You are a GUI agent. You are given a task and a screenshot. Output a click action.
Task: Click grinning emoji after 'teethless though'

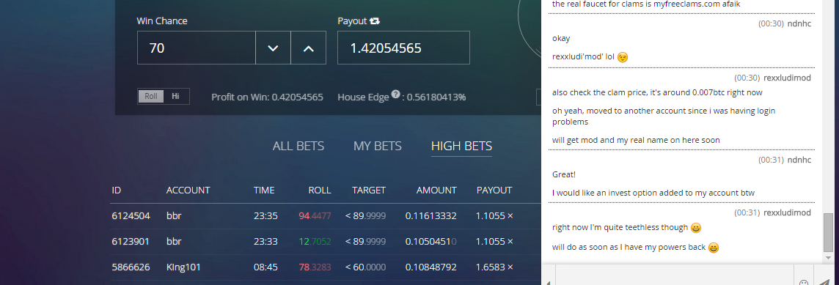click(695, 228)
